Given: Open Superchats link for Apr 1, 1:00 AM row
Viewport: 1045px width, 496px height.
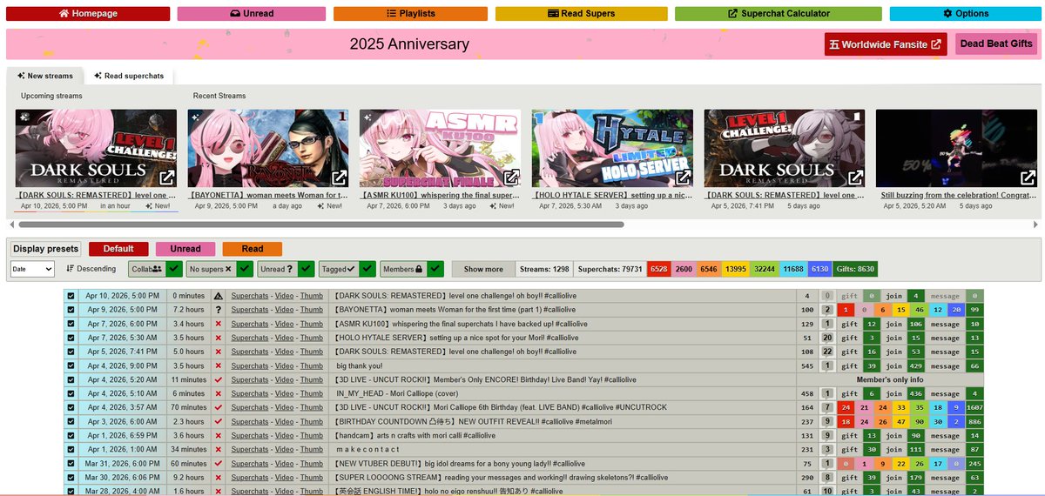Looking at the screenshot, I should 250,449.
